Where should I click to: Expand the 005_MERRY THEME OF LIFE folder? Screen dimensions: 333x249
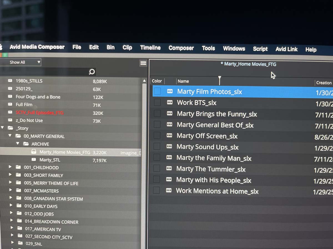[11, 182]
